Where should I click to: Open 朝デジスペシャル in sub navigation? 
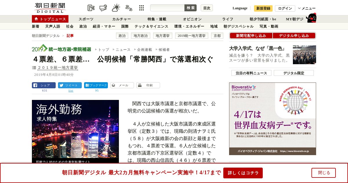239,26
